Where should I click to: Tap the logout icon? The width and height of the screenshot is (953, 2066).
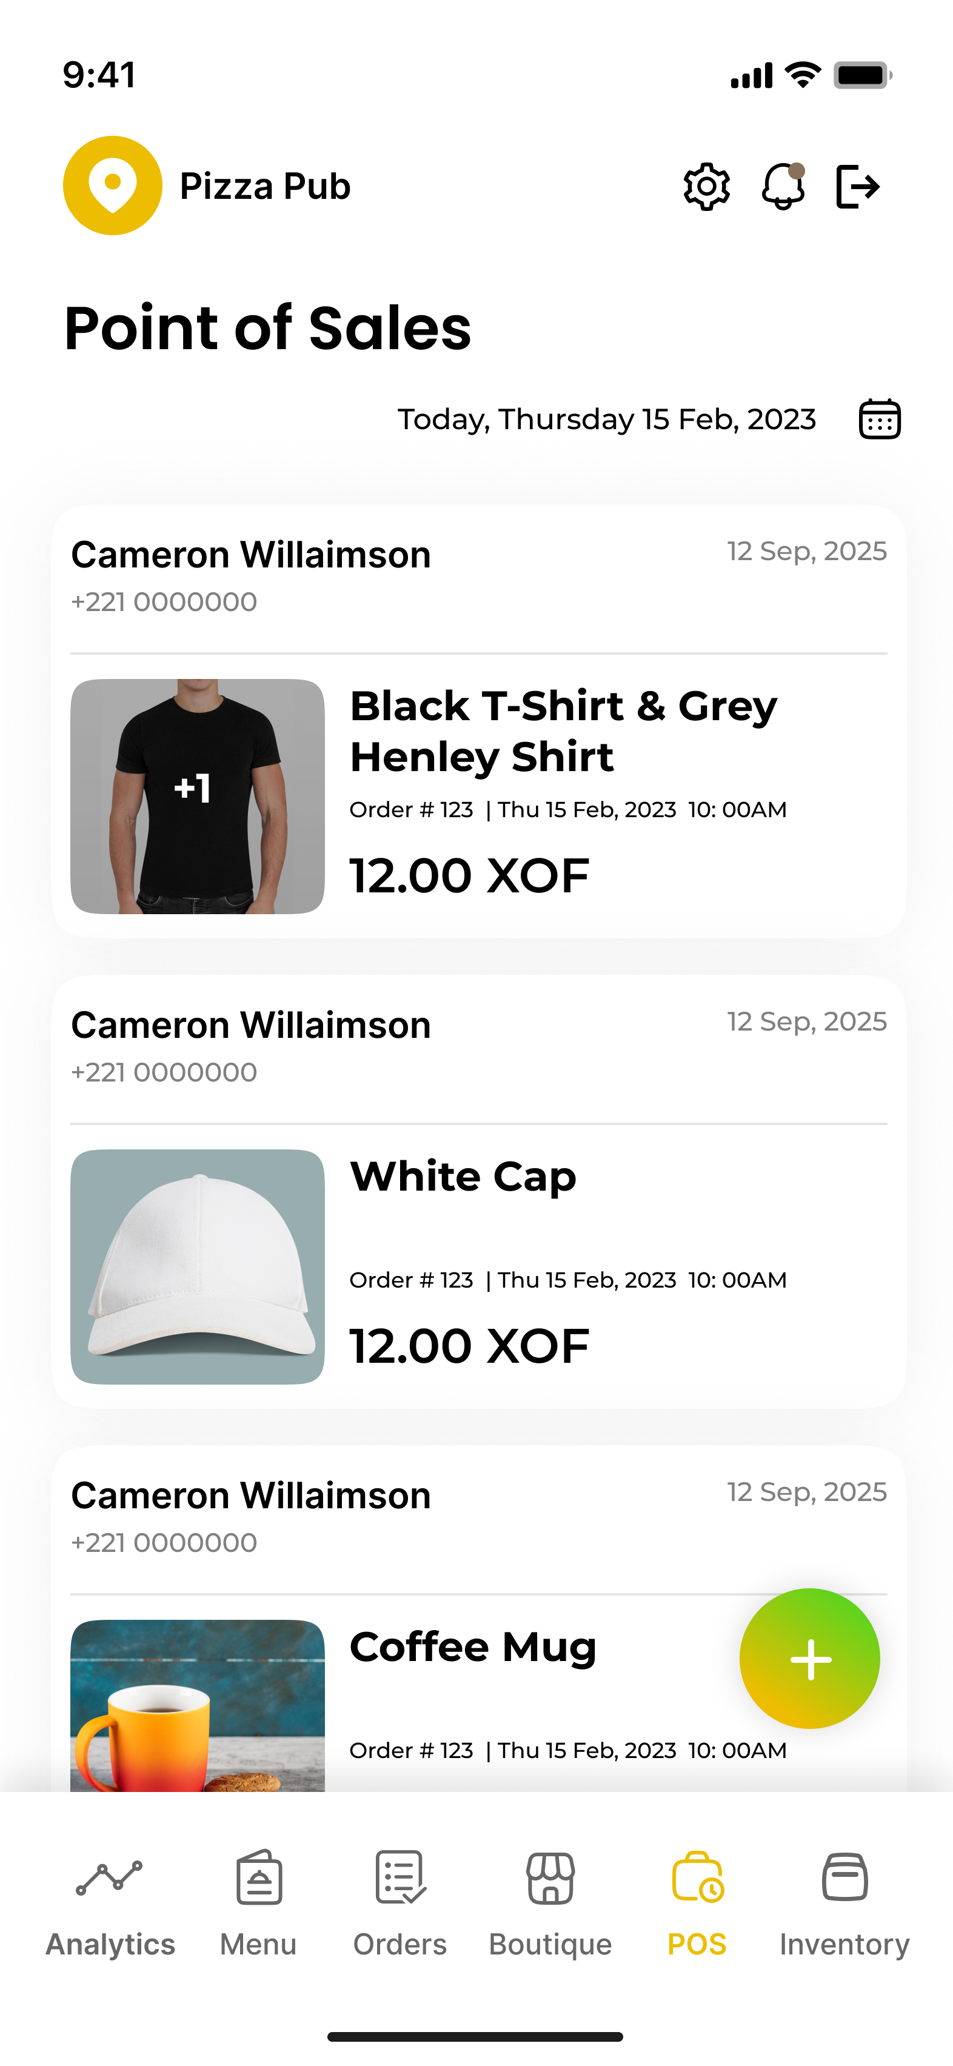(x=858, y=187)
